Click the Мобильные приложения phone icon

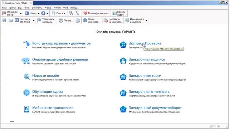pyautogui.click(x=26, y=109)
